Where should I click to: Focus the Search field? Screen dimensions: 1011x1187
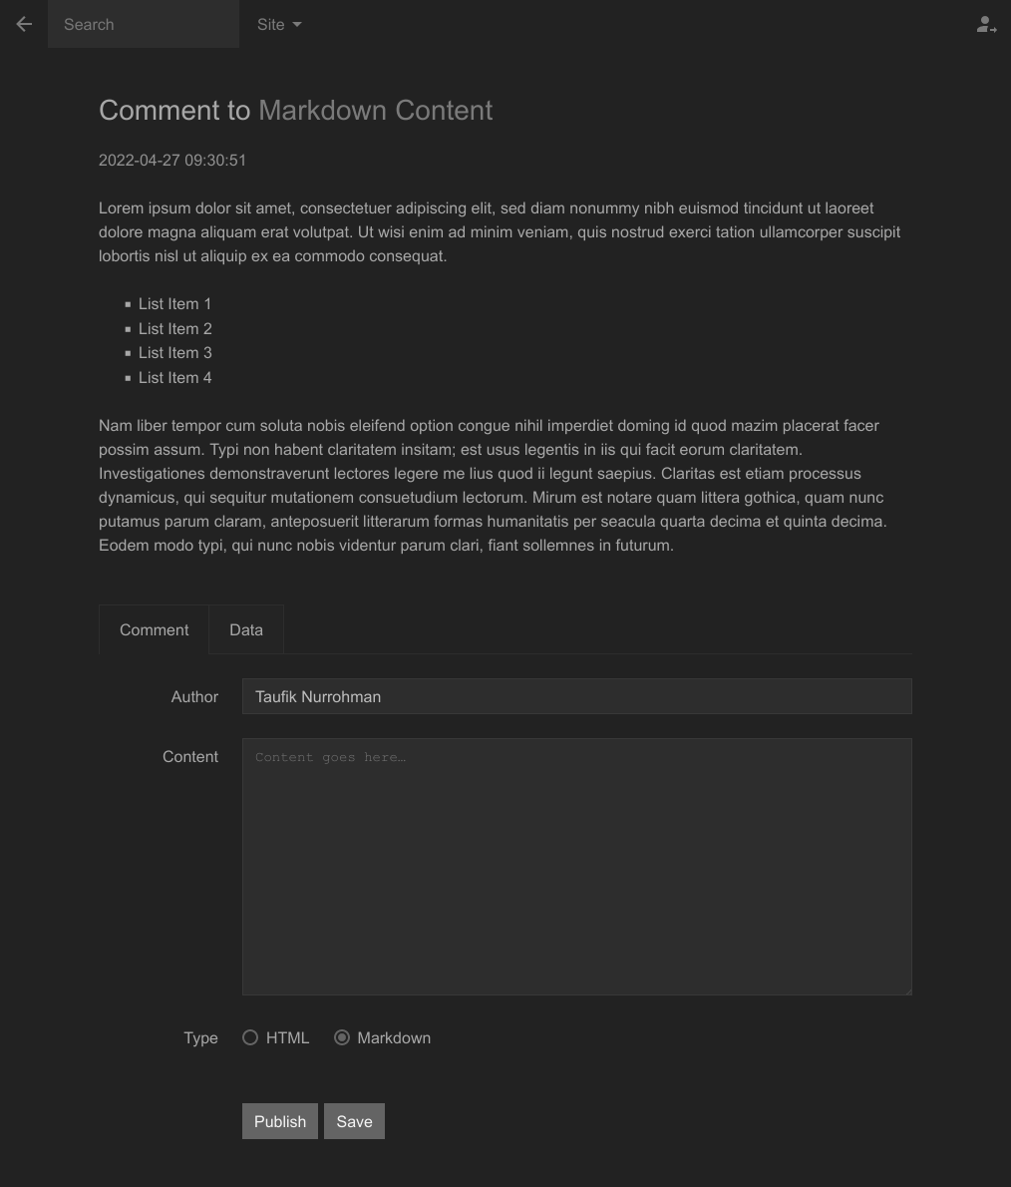tap(144, 24)
